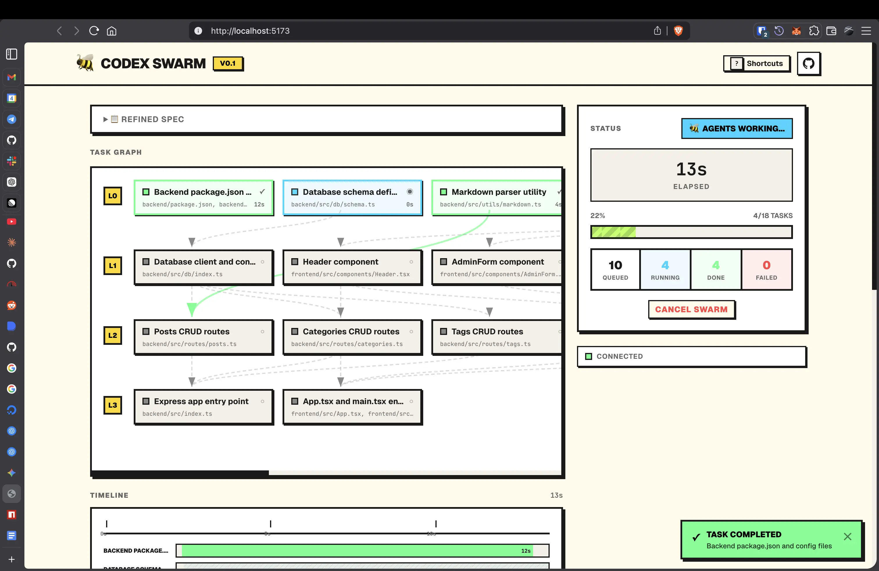879x571 pixels.
Task: Open the GitHub repository icon button
Action: point(808,64)
